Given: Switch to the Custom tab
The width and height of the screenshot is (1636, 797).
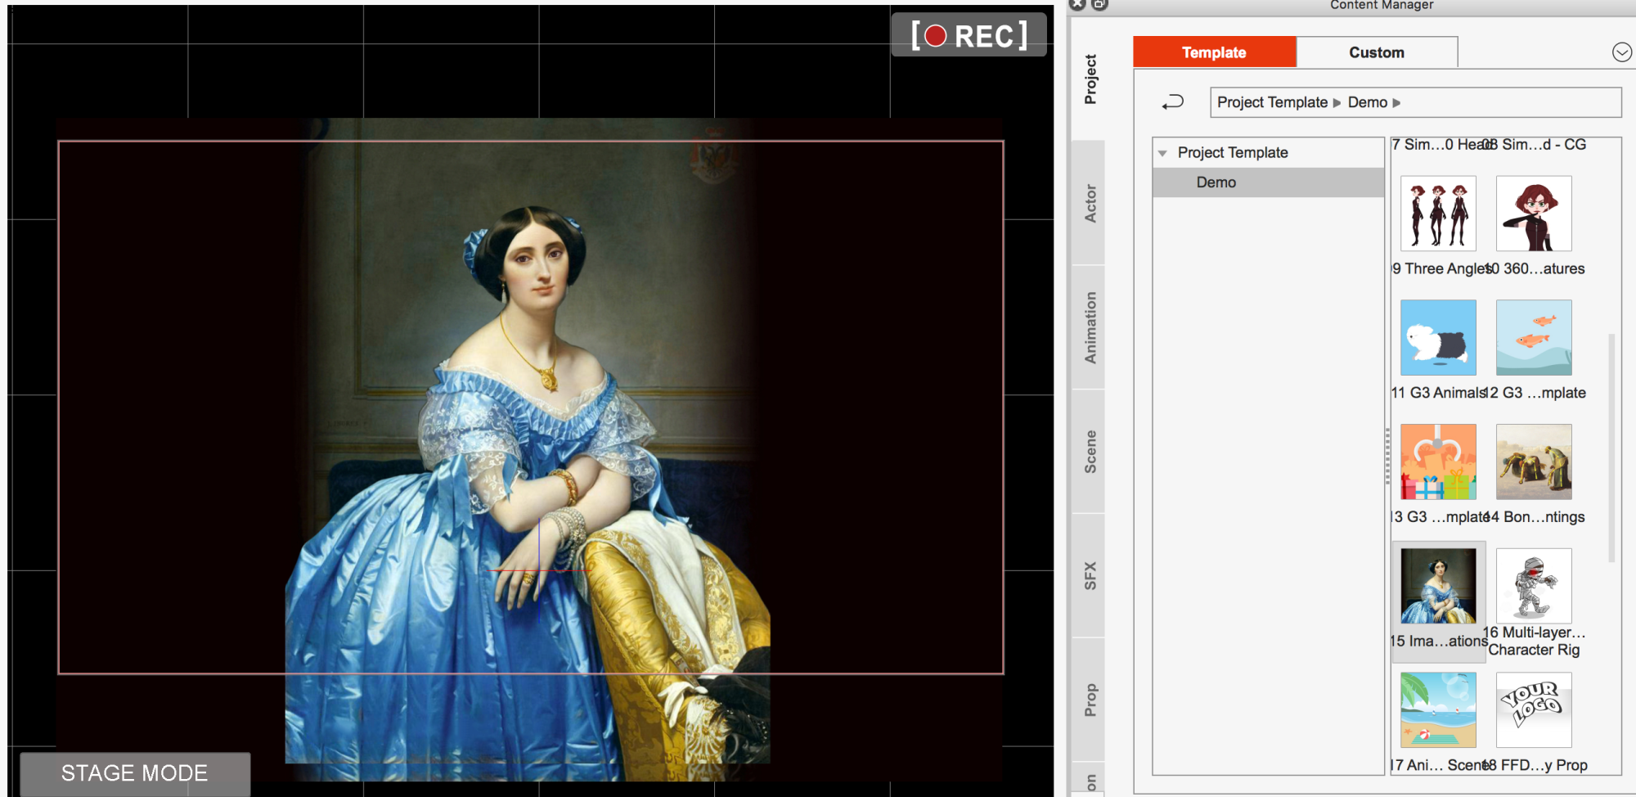Looking at the screenshot, I should 1377,52.
